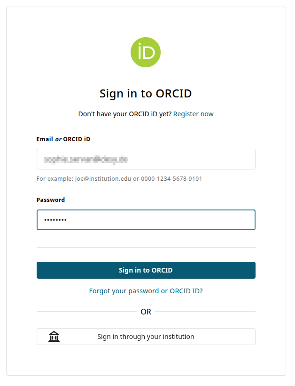Click the example number 0000-1234-5678-9101
295x386 pixels.
point(171,179)
